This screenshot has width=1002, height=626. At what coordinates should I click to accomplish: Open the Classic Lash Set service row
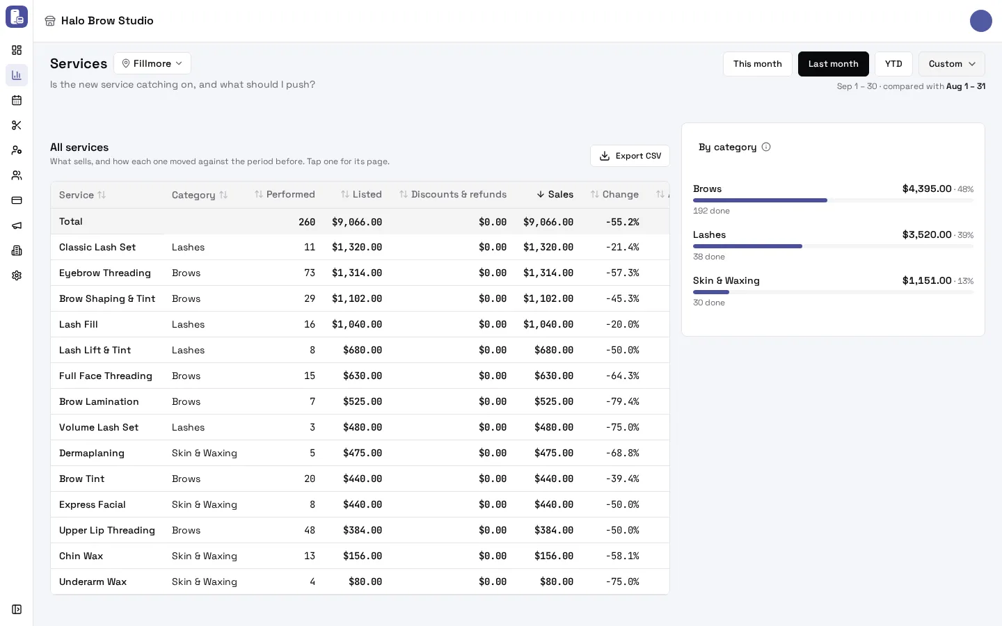click(x=360, y=247)
